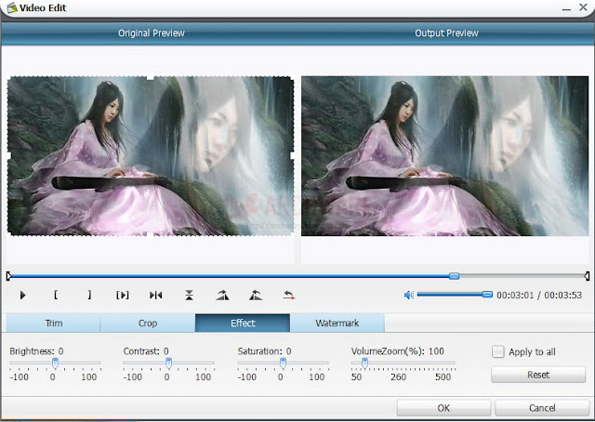Screen dimensions: 595x422
Task: Set the trim start bracket marker
Action: (x=56, y=295)
